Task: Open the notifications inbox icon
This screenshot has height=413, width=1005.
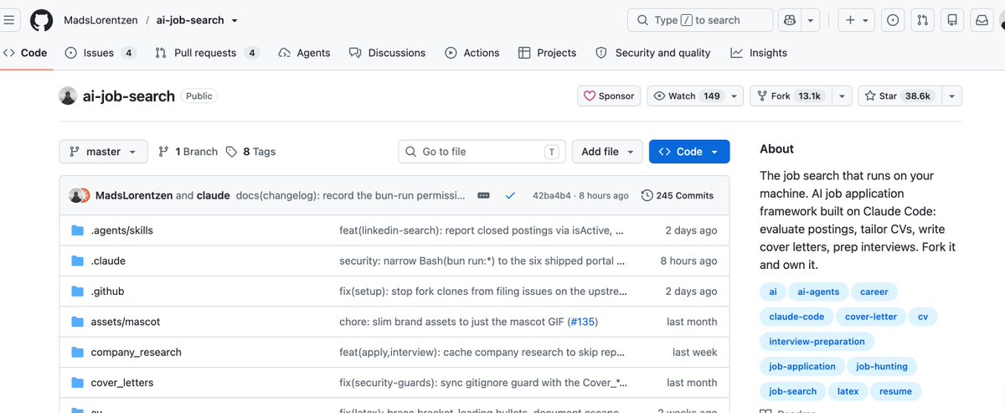Action: (981, 20)
